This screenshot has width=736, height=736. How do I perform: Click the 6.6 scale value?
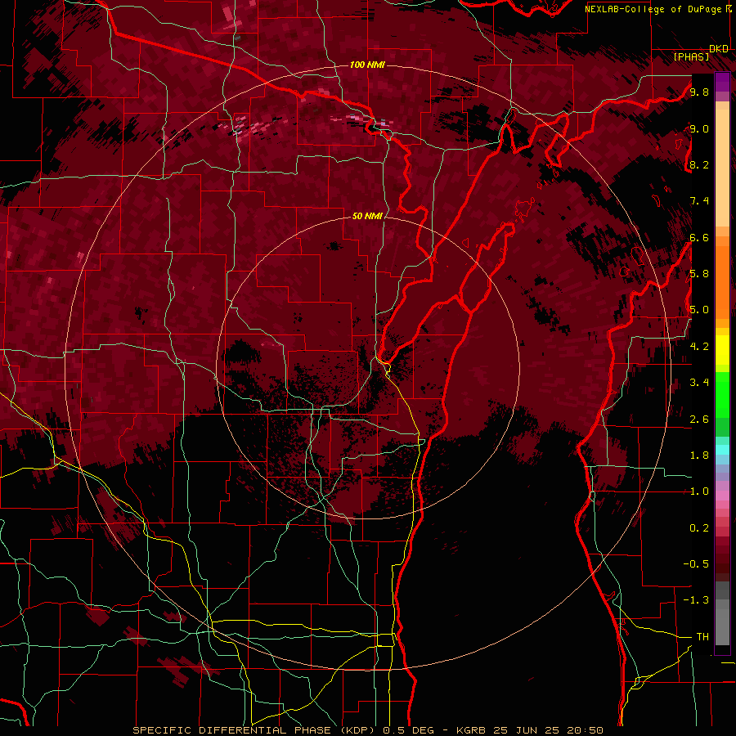pyautogui.click(x=699, y=237)
